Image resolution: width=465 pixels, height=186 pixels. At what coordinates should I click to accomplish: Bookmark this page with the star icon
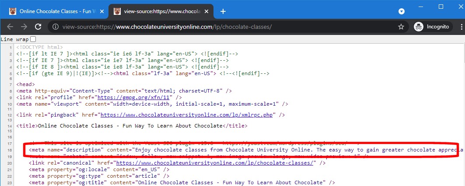pos(401,27)
